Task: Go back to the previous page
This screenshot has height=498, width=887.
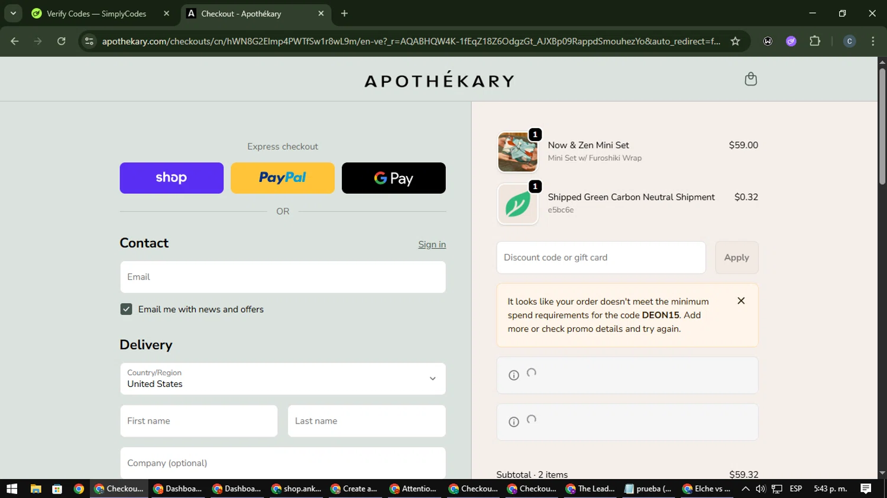Action: point(15,41)
